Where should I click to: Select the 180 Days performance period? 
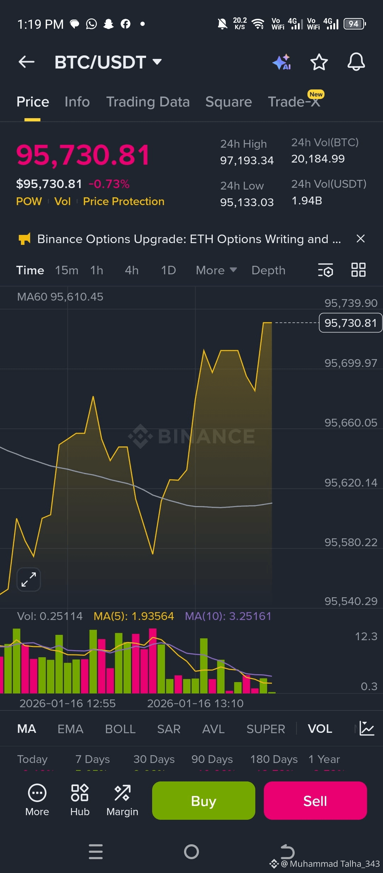click(274, 759)
